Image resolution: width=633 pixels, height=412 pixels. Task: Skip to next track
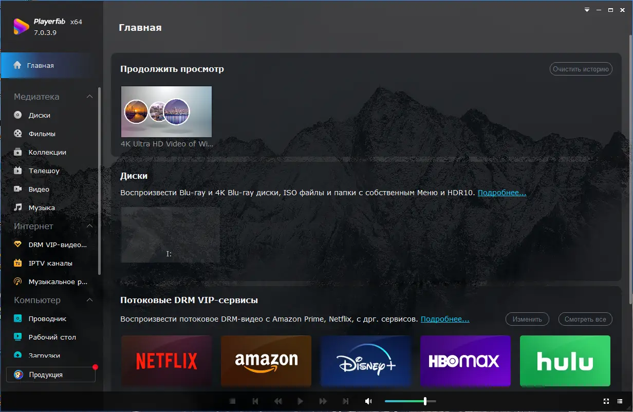(346, 401)
